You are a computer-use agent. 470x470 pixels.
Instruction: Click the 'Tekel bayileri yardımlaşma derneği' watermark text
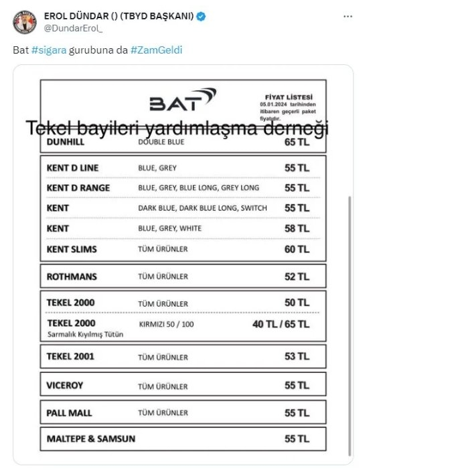178,129
